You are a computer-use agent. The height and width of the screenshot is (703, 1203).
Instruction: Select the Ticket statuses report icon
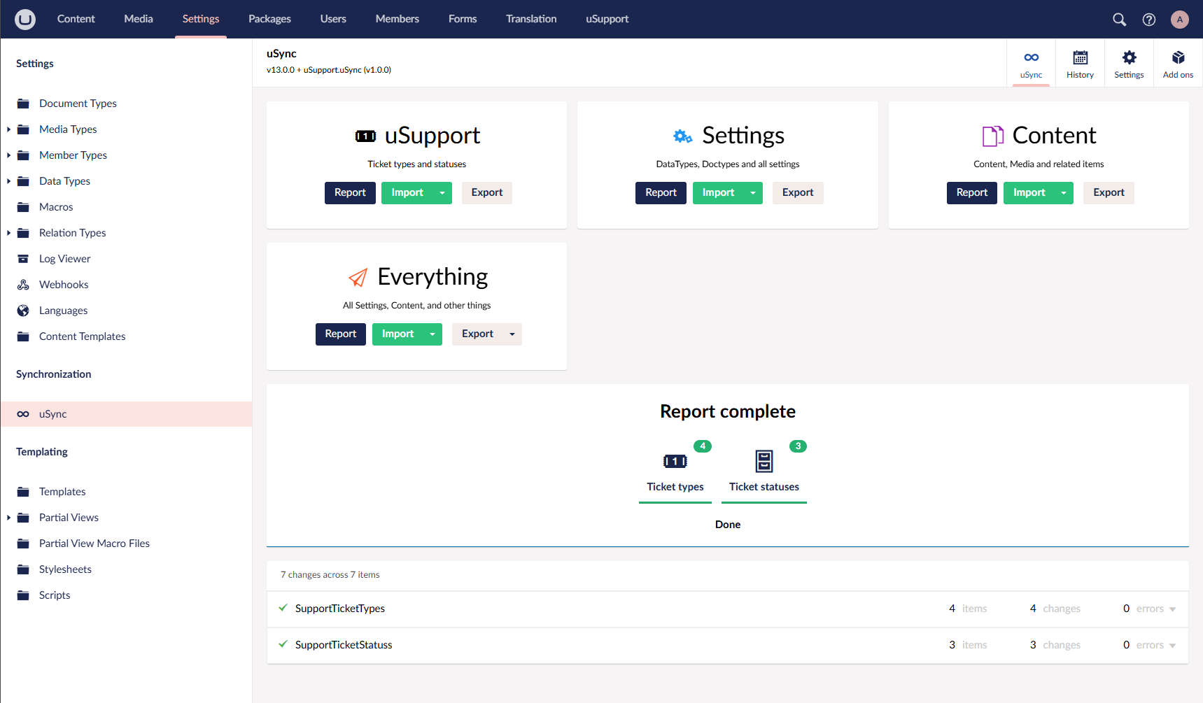tap(764, 462)
